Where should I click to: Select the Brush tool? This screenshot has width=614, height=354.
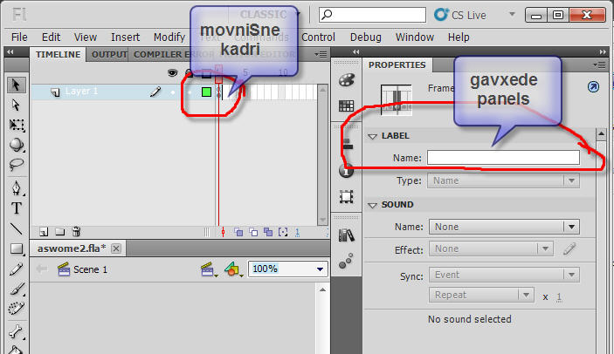click(16, 289)
